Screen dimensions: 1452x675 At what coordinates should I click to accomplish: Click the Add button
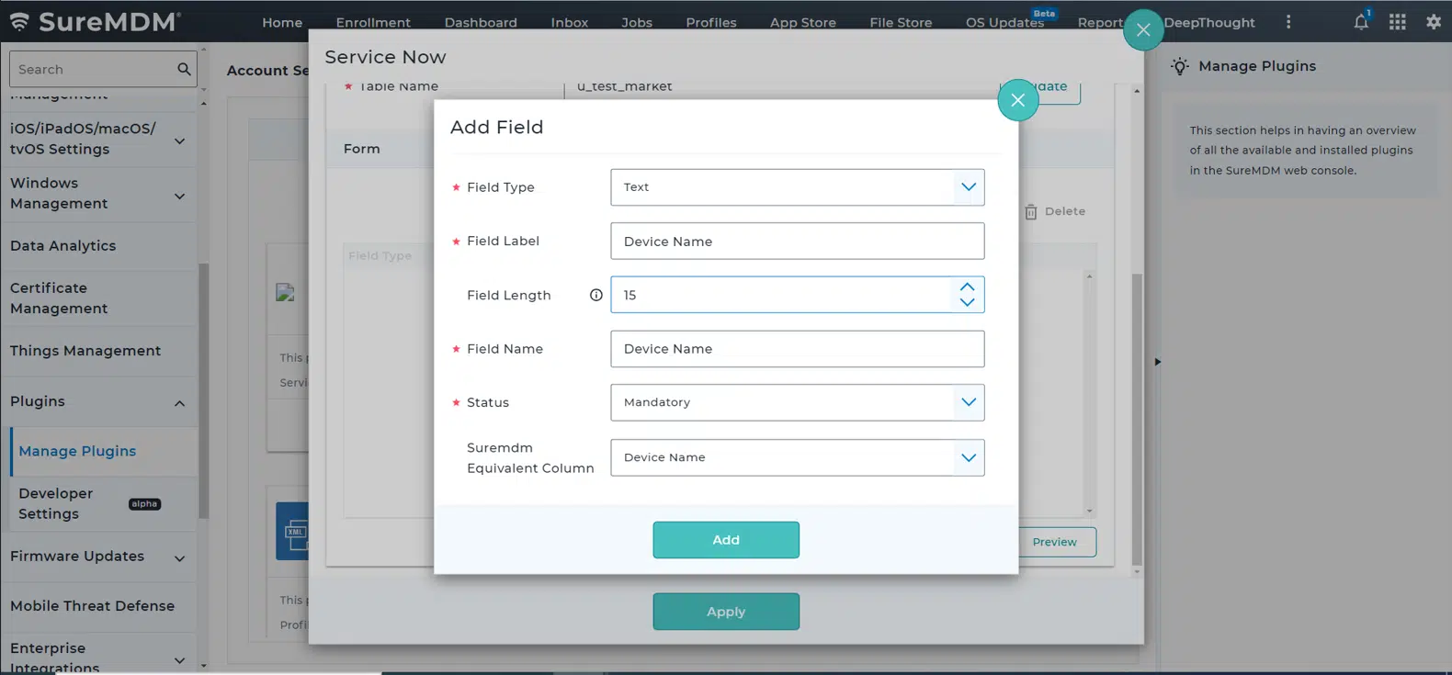pos(726,540)
